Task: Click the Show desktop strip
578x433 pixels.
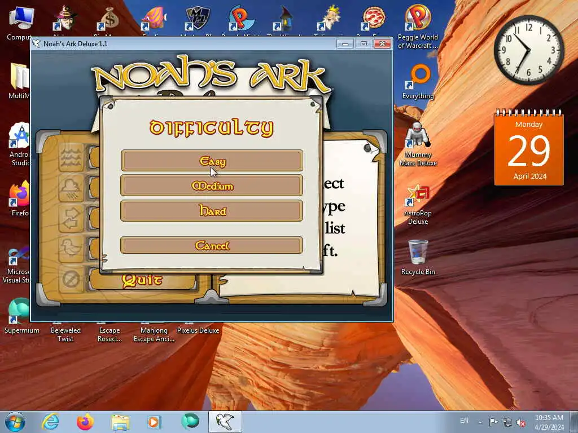Action: (x=573, y=422)
